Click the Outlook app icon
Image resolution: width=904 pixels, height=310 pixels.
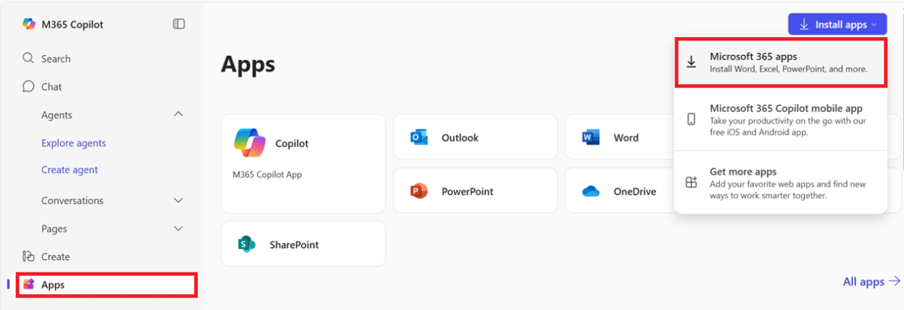pyautogui.click(x=419, y=137)
